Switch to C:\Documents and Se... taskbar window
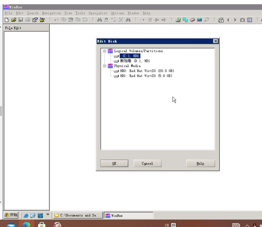Screen dimensions: 262x227 click(78, 215)
